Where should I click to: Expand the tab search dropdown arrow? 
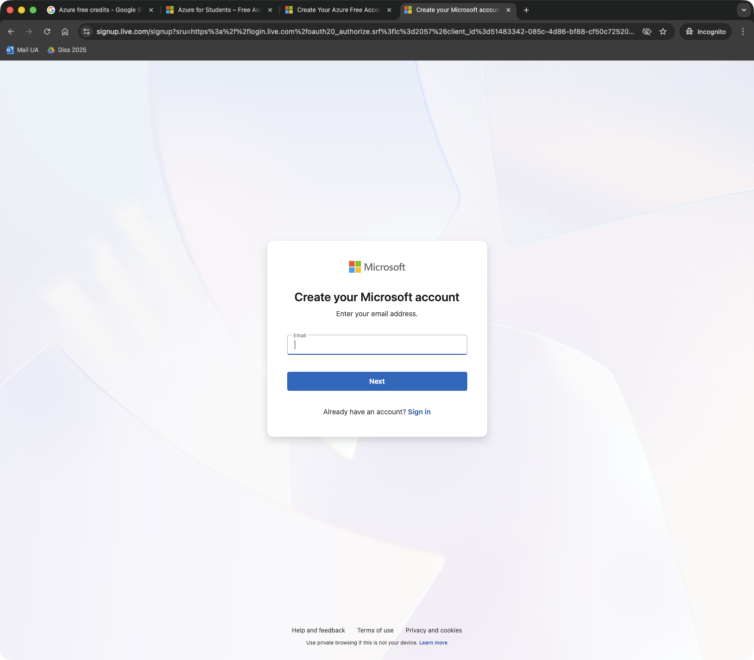tap(743, 10)
